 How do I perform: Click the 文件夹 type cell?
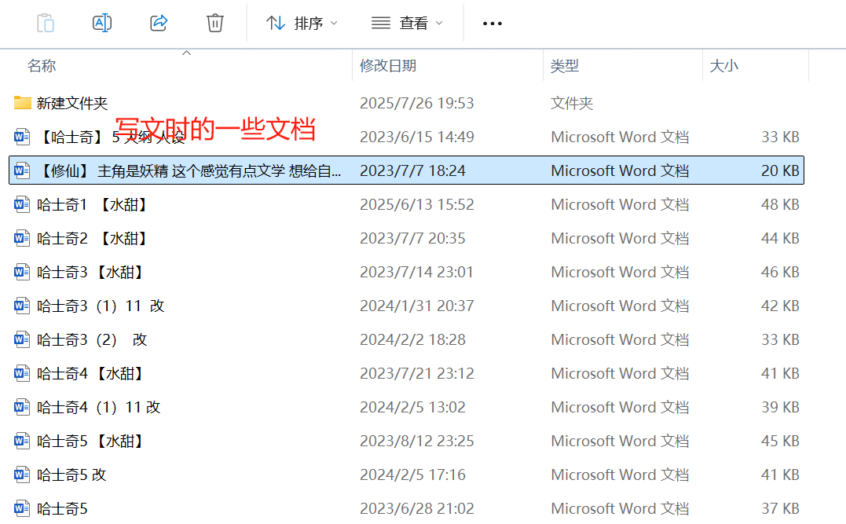pyautogui.click(x=571, y=103)
